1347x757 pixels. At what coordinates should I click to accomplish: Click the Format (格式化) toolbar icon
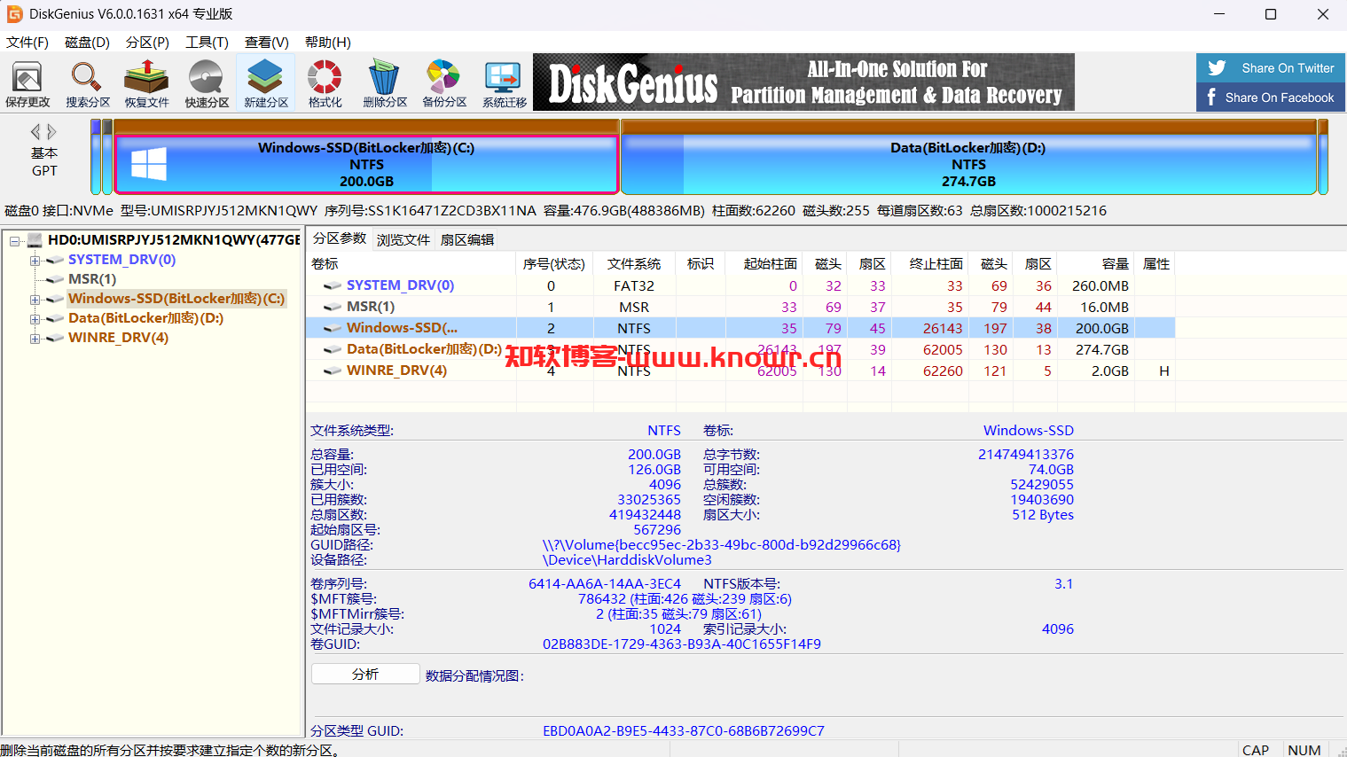tap(325, 84)
